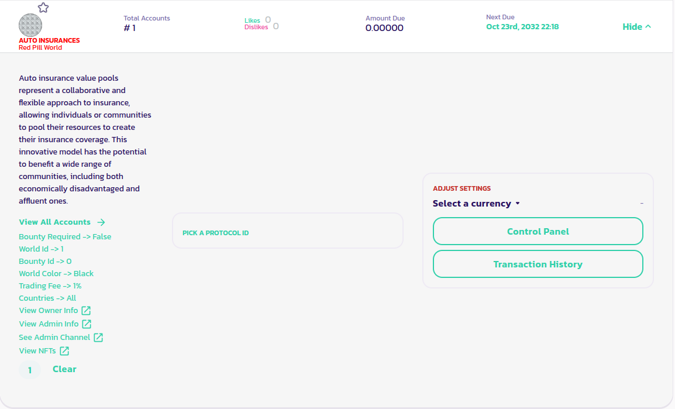Click external link icon beside View Admin Info
Image resolution: width=675 pixels, height=409 pixels.
[87, 324]
